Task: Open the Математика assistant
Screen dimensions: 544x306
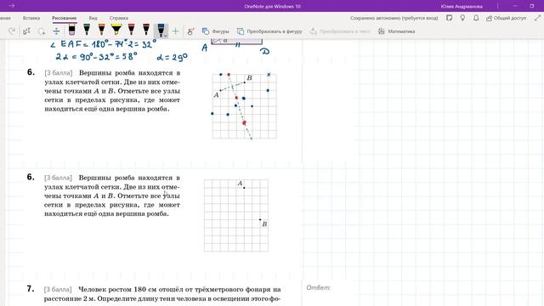Action: 396,31
